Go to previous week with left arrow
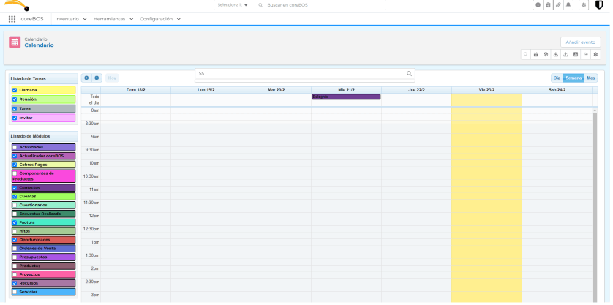The height and width of the screenshot is (305, 613). point(86,78)
